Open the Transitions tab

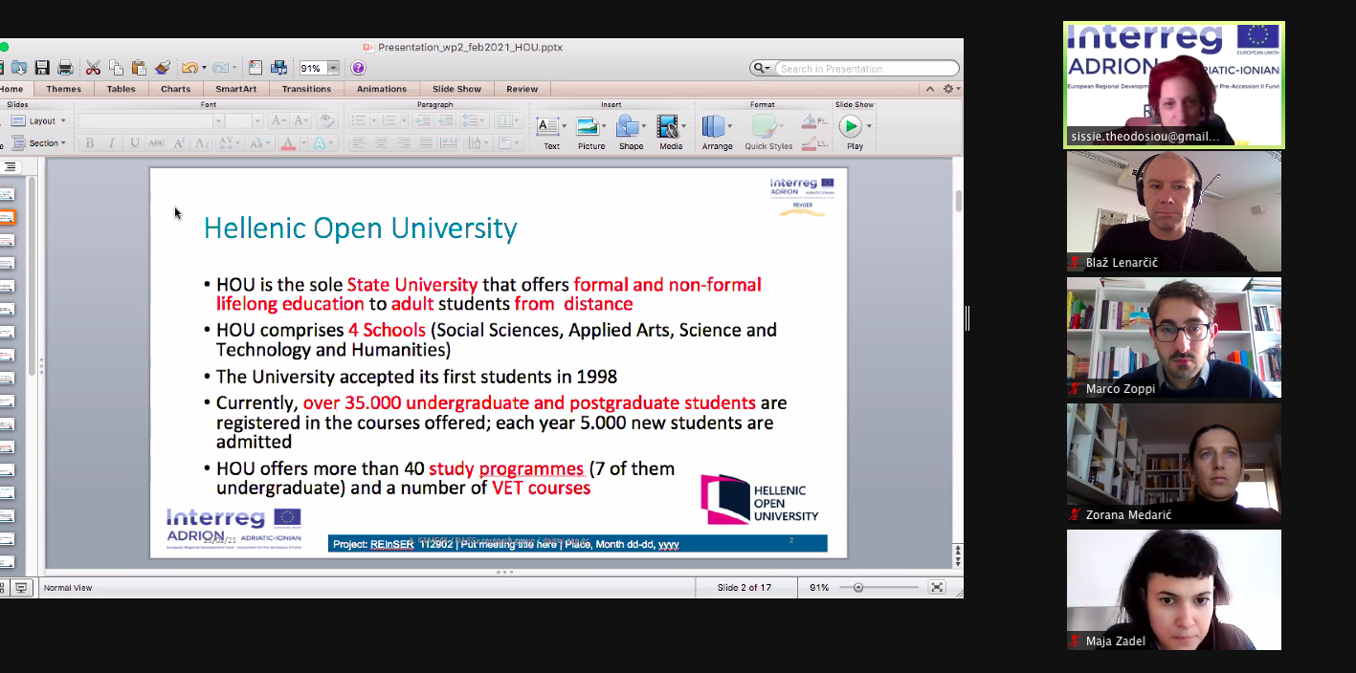(x=306, y=89)
